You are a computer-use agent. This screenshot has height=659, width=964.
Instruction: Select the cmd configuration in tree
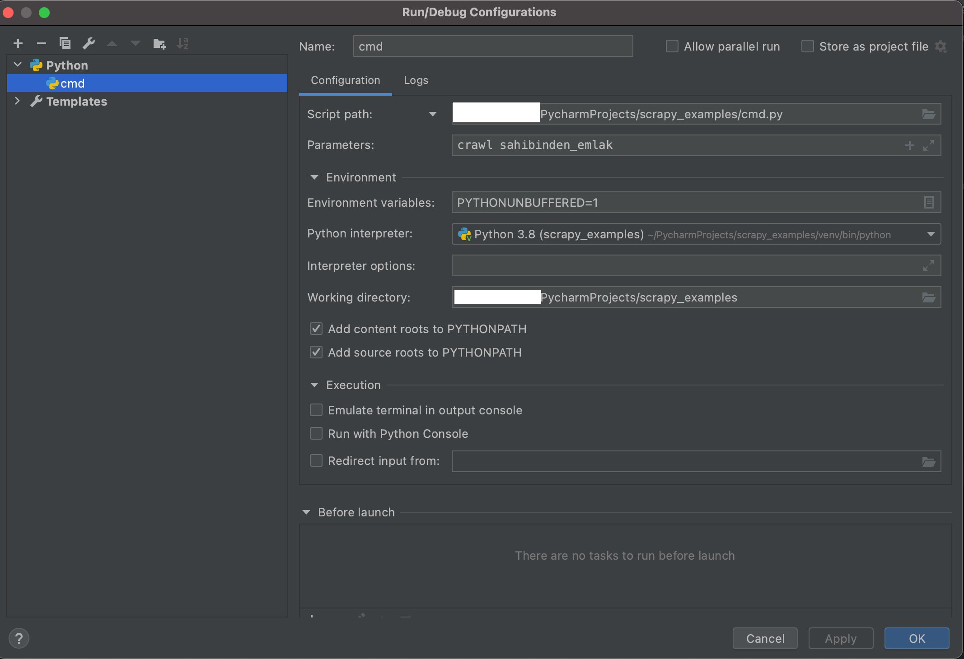[x=72, y=84]
